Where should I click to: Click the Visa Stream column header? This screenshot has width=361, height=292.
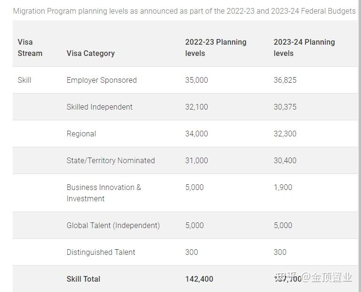[x=30, y=47]
